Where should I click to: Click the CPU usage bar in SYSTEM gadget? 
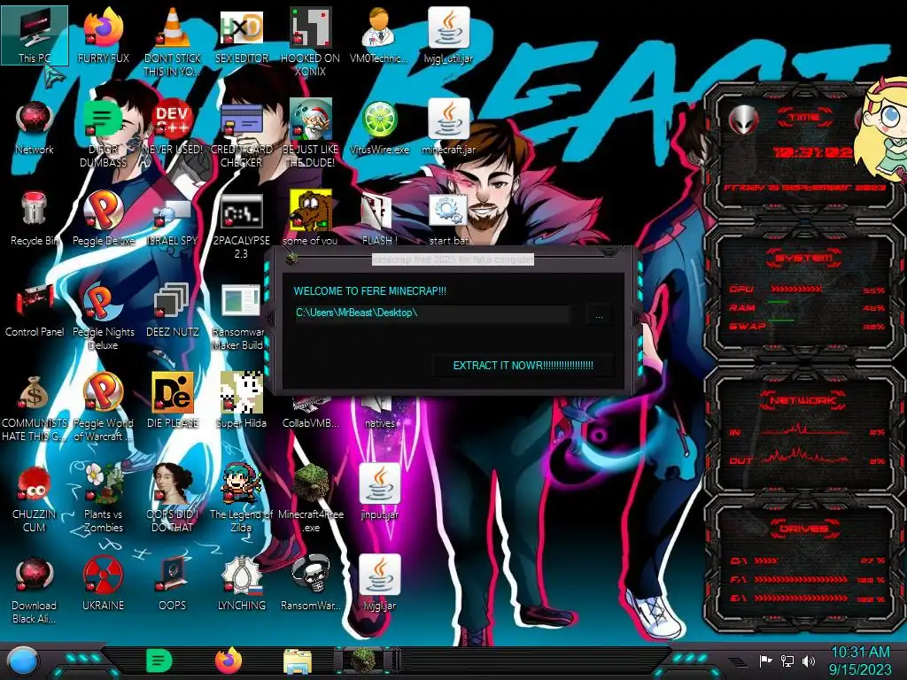[796, 290]
